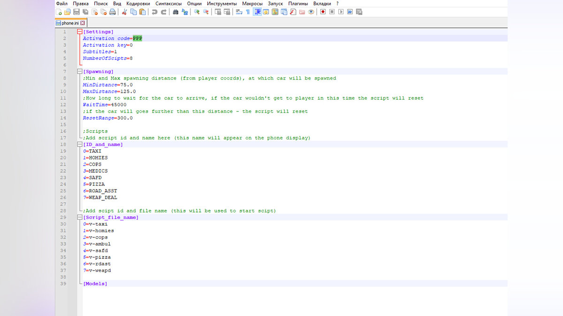Viewport: 563px width, 316px height.
Task: Click the New file toolbar icon
Action: tap(59, 12)
